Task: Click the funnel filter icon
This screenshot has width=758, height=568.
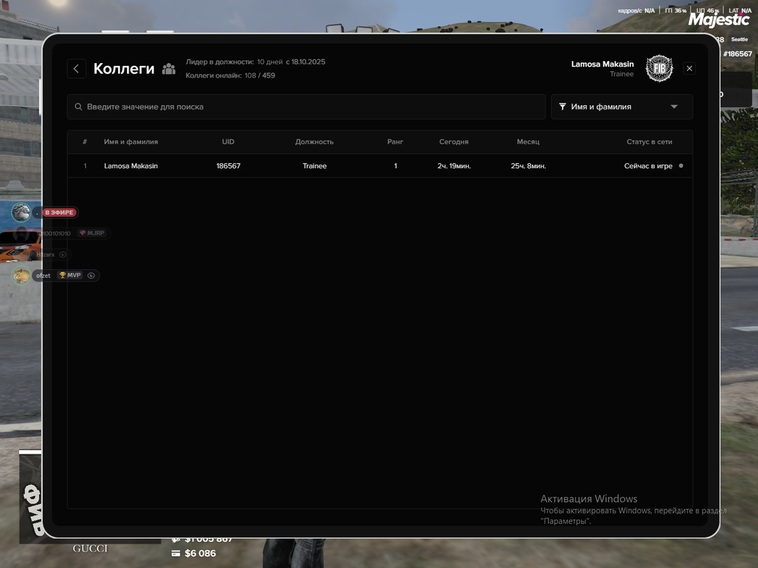Action: 563,106
